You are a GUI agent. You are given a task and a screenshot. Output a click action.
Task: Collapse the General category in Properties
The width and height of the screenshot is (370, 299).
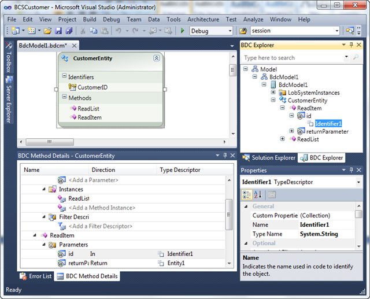tap(246, 206)
